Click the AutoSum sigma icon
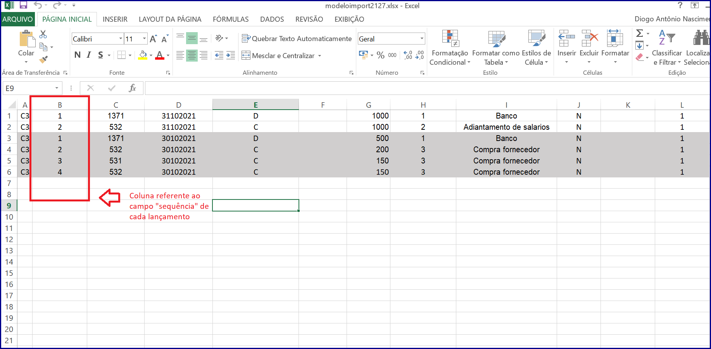The width and height of the screenshot is (711, 349). click(x=640, y=33)
